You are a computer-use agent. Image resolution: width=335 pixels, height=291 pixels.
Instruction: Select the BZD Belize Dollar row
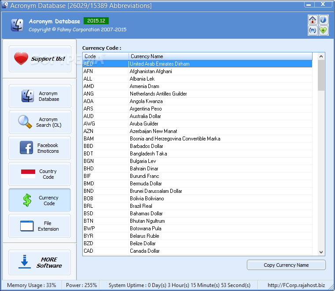[197, 243]
